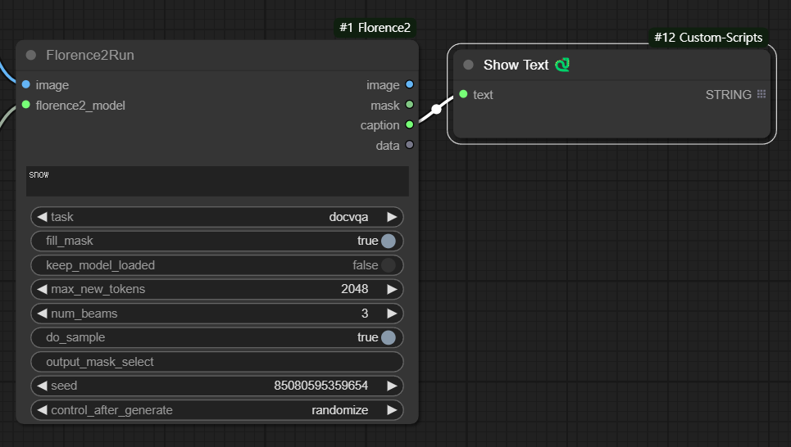Collapse the Show Text node via its gray dot
791x447 pixels.
coord(468,65)
